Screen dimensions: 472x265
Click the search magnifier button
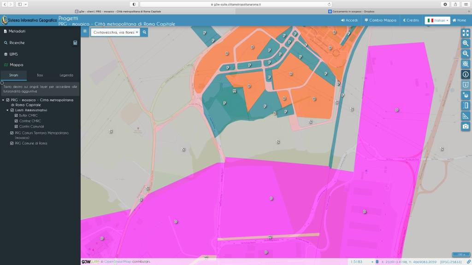tap(144, 32)
